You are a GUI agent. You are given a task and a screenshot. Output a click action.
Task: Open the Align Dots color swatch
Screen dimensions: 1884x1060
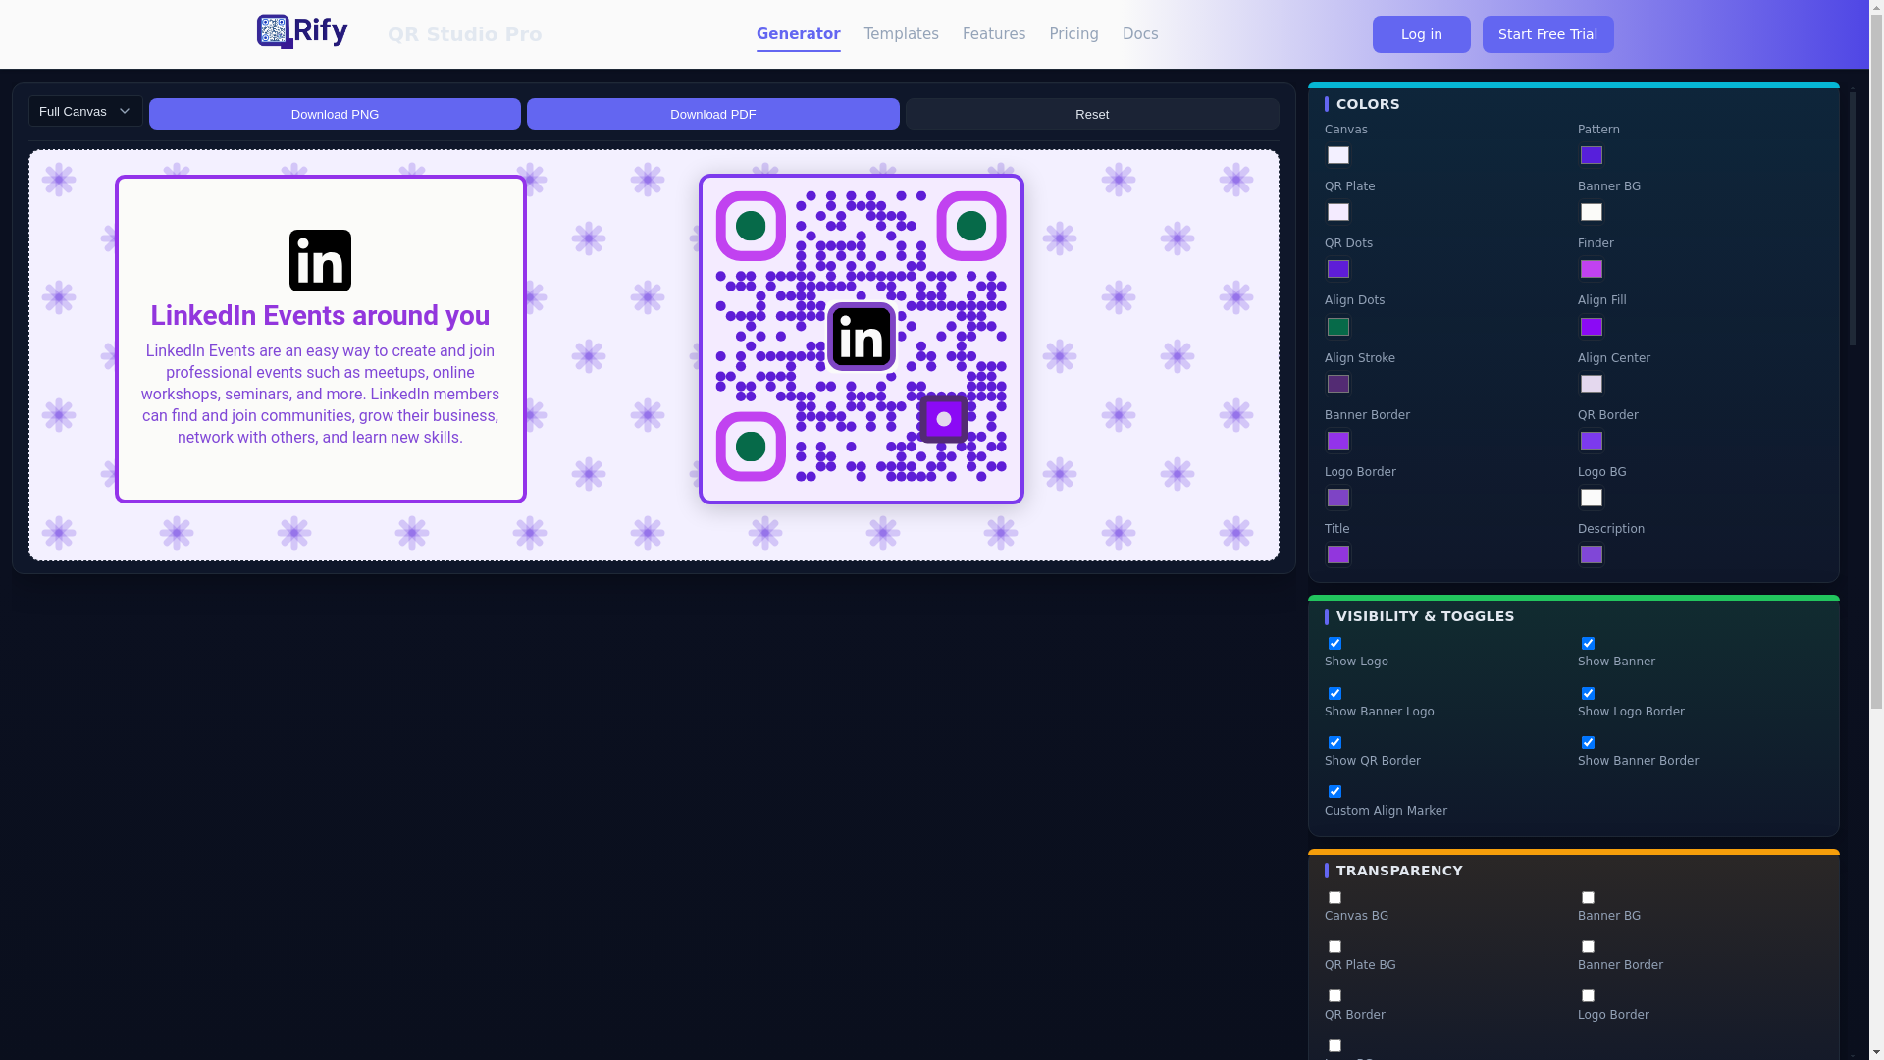(x=1338, y=327)
